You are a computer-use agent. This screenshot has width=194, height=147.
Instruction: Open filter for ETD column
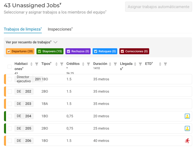pos(165,64)
